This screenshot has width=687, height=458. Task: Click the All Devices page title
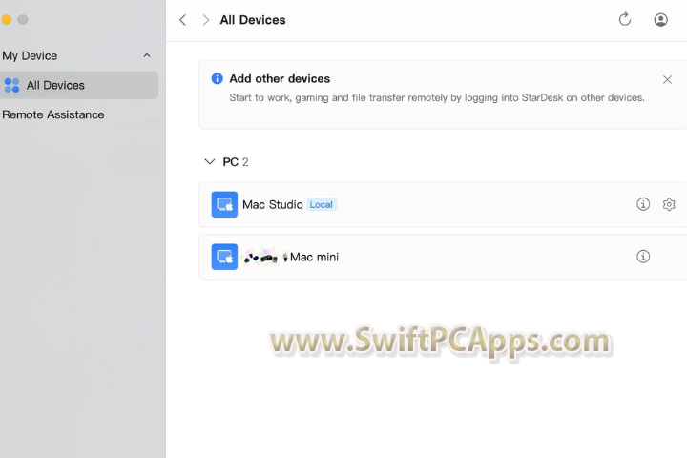tap(253, 20)
